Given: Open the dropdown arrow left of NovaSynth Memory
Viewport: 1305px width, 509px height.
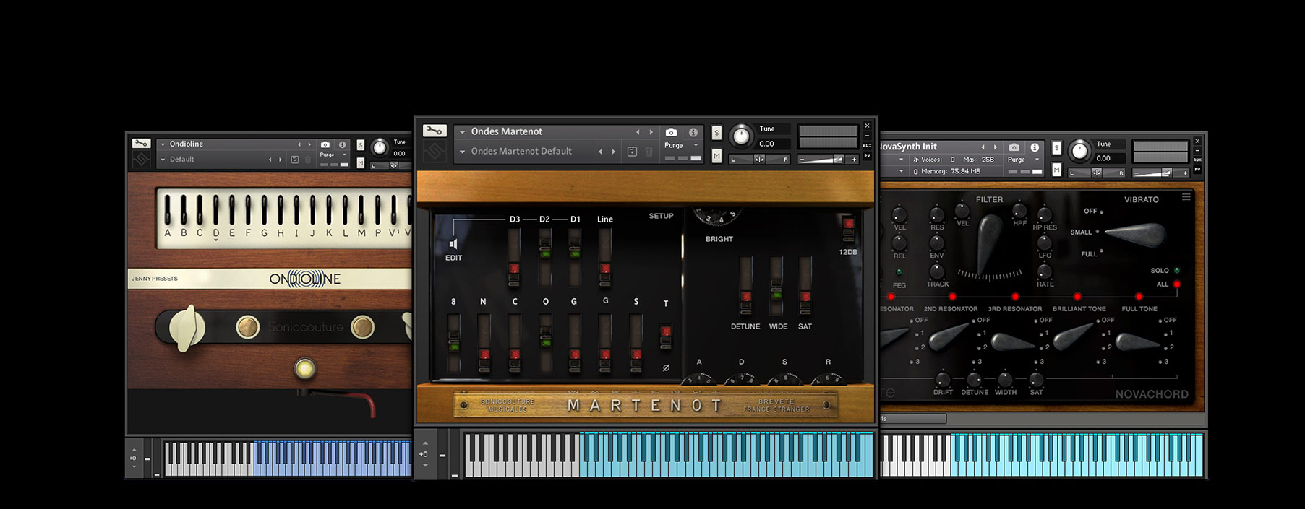Looking at the screenshot, I should (x=901, y=172).
